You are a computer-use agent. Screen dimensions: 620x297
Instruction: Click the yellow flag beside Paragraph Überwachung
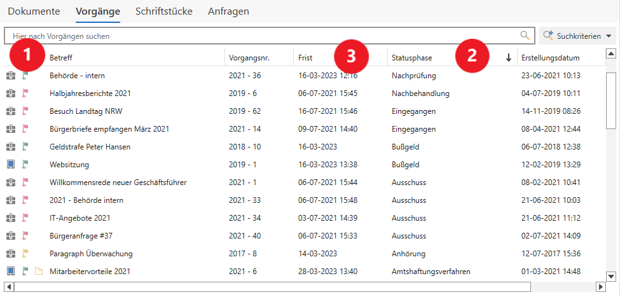click(x=25, y=254)
